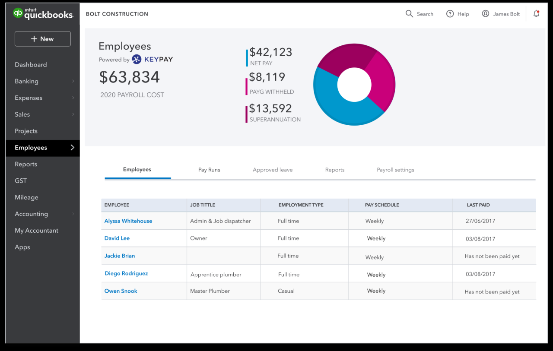Click Jackie Brian's 'Has not been paid yet'

(x=492, y=256)
